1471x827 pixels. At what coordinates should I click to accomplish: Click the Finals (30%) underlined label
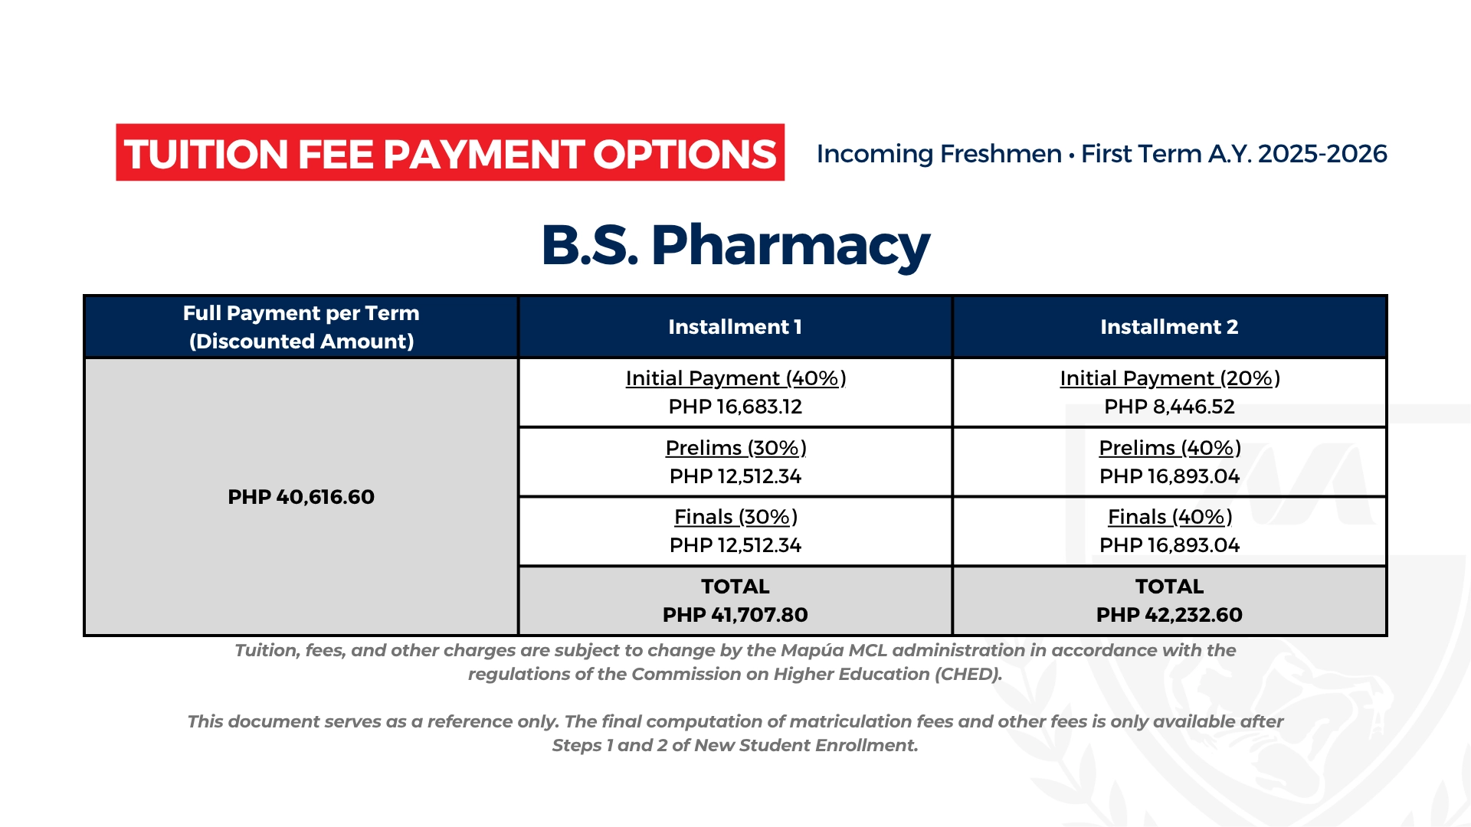pos(735,517)
